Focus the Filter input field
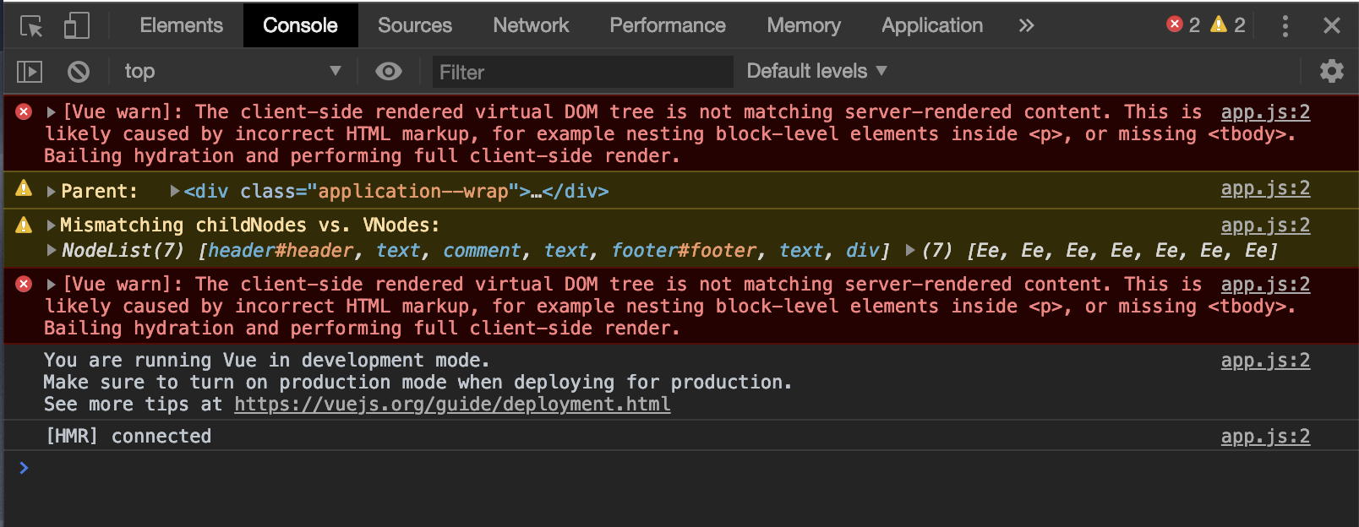 [582, 72]
